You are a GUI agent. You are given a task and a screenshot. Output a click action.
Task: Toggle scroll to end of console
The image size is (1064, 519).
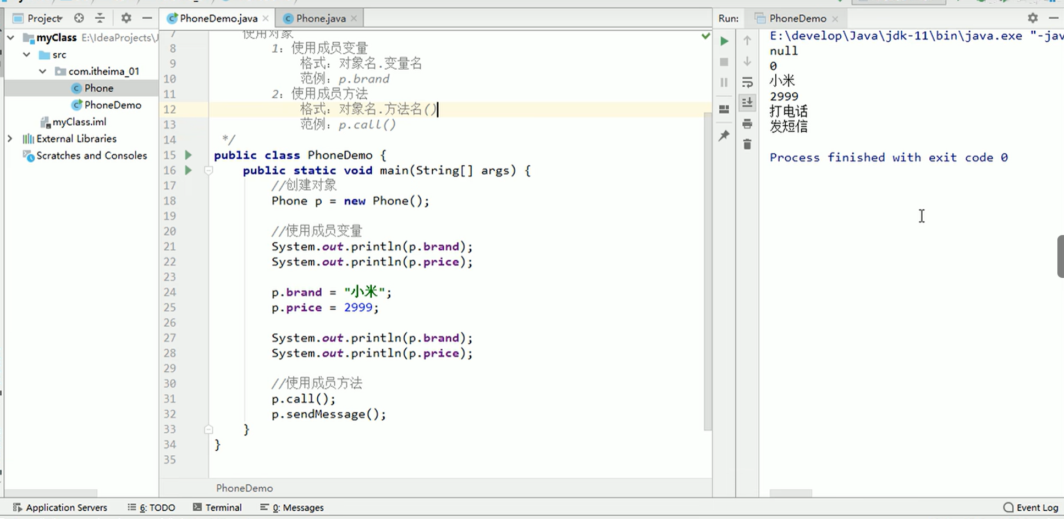[747, 103]
